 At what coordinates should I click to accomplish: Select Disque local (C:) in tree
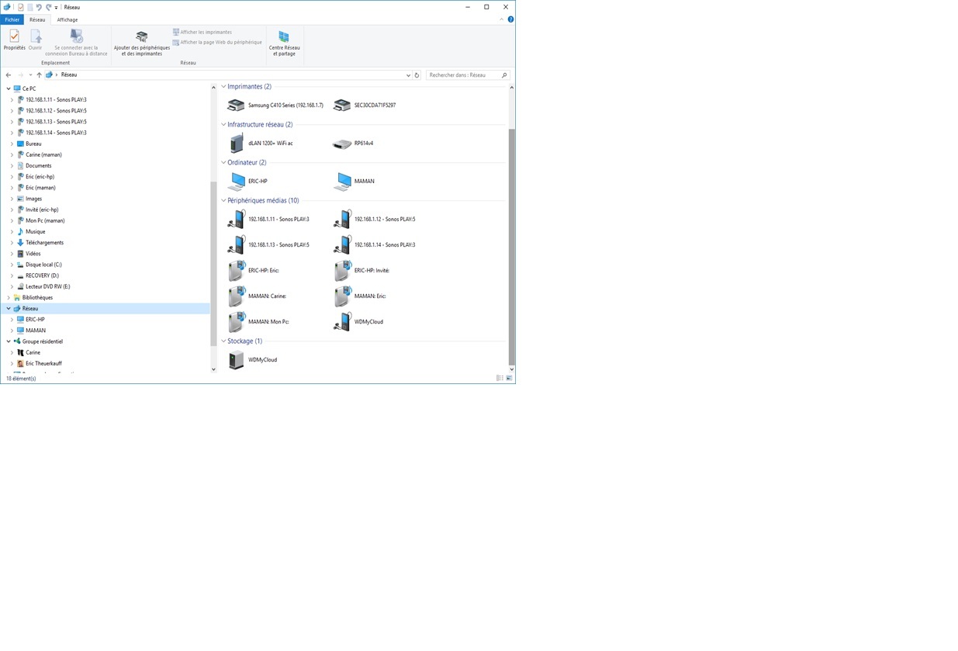[x=43, y=265]
